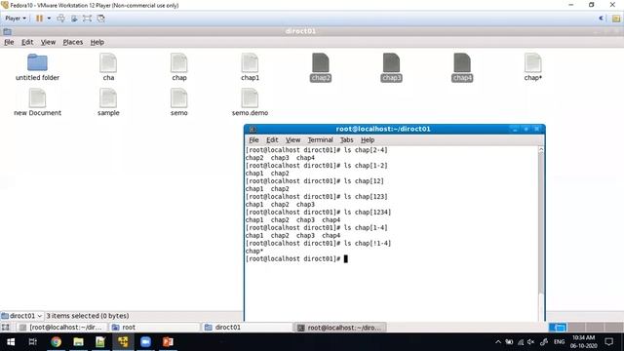Show hidden system tray icons
The width and height of the screenshot is (624, 351).
coord(498,342)
